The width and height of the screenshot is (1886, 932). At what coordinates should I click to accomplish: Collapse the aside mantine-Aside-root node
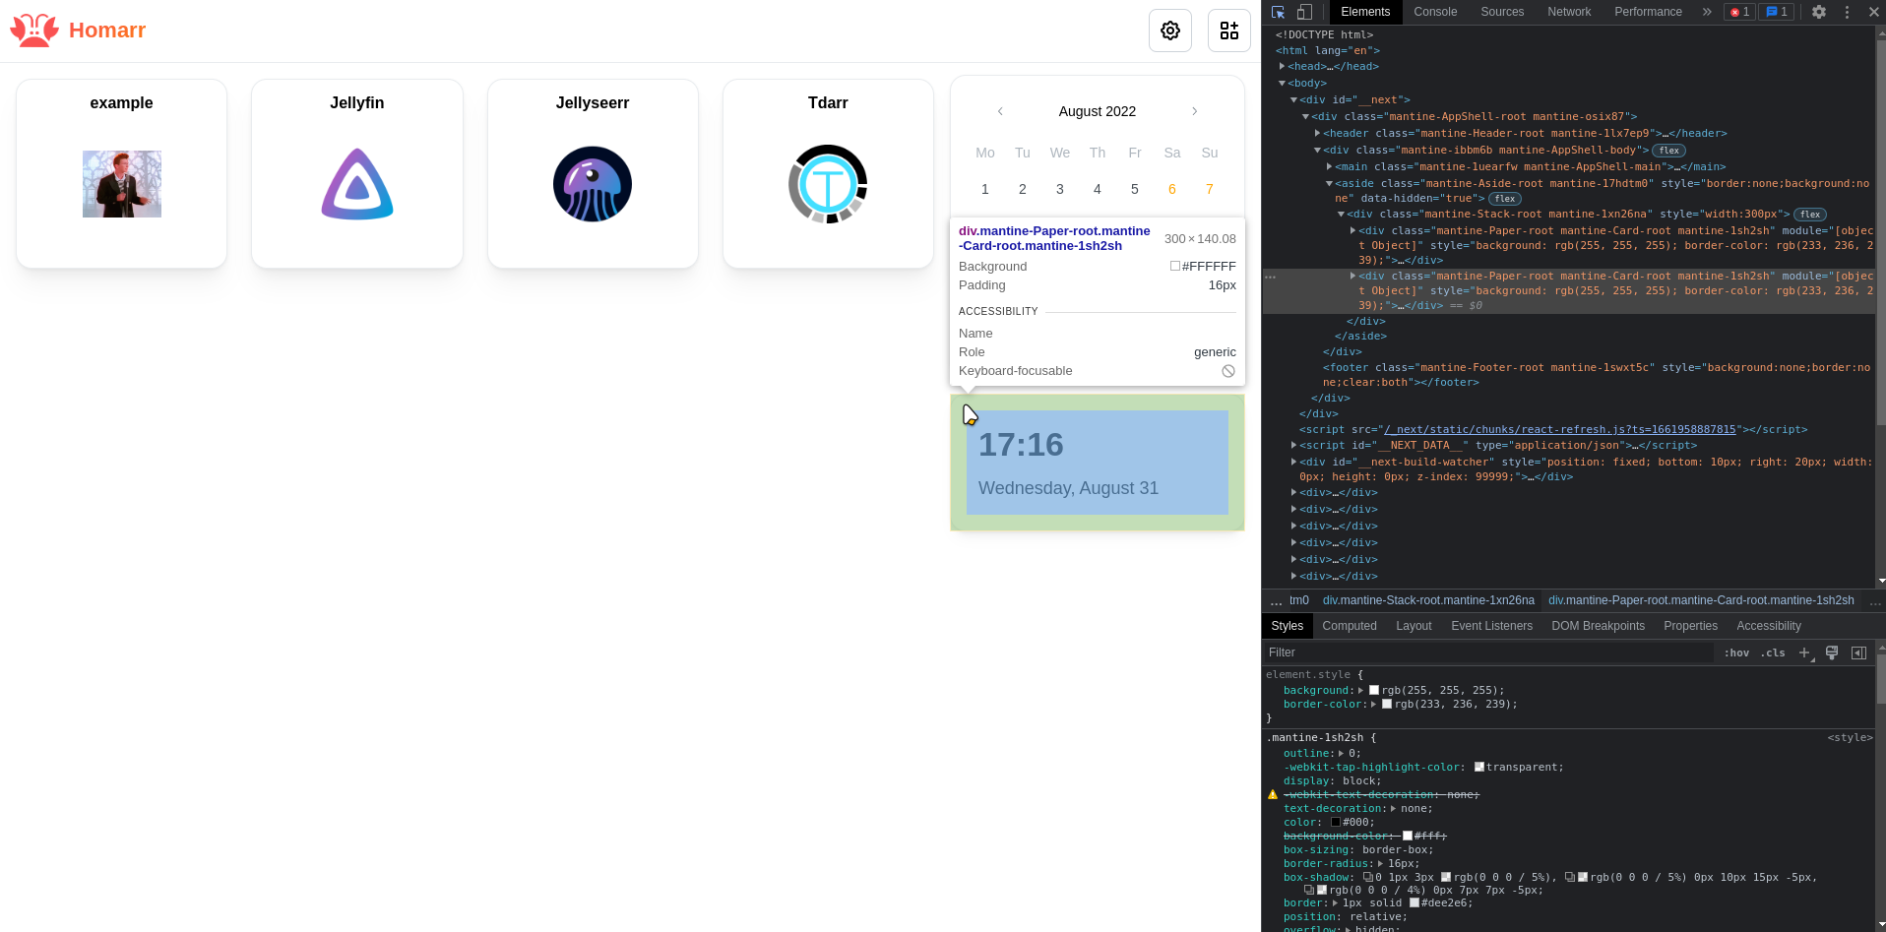click(1329, 183)
